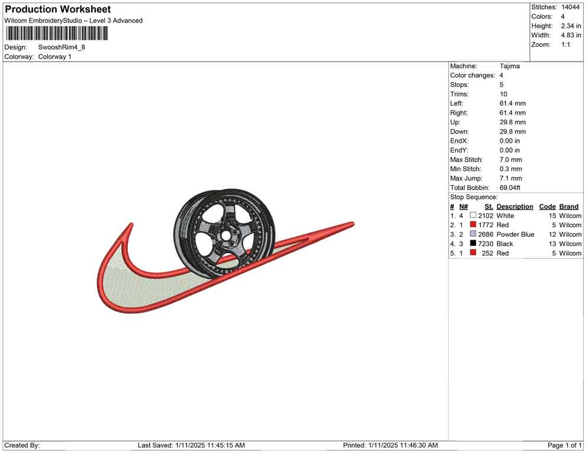The height and width of the screenshot is (451, 586).
Task: Click the stitch number "1772"
Action: coord(485,225)
